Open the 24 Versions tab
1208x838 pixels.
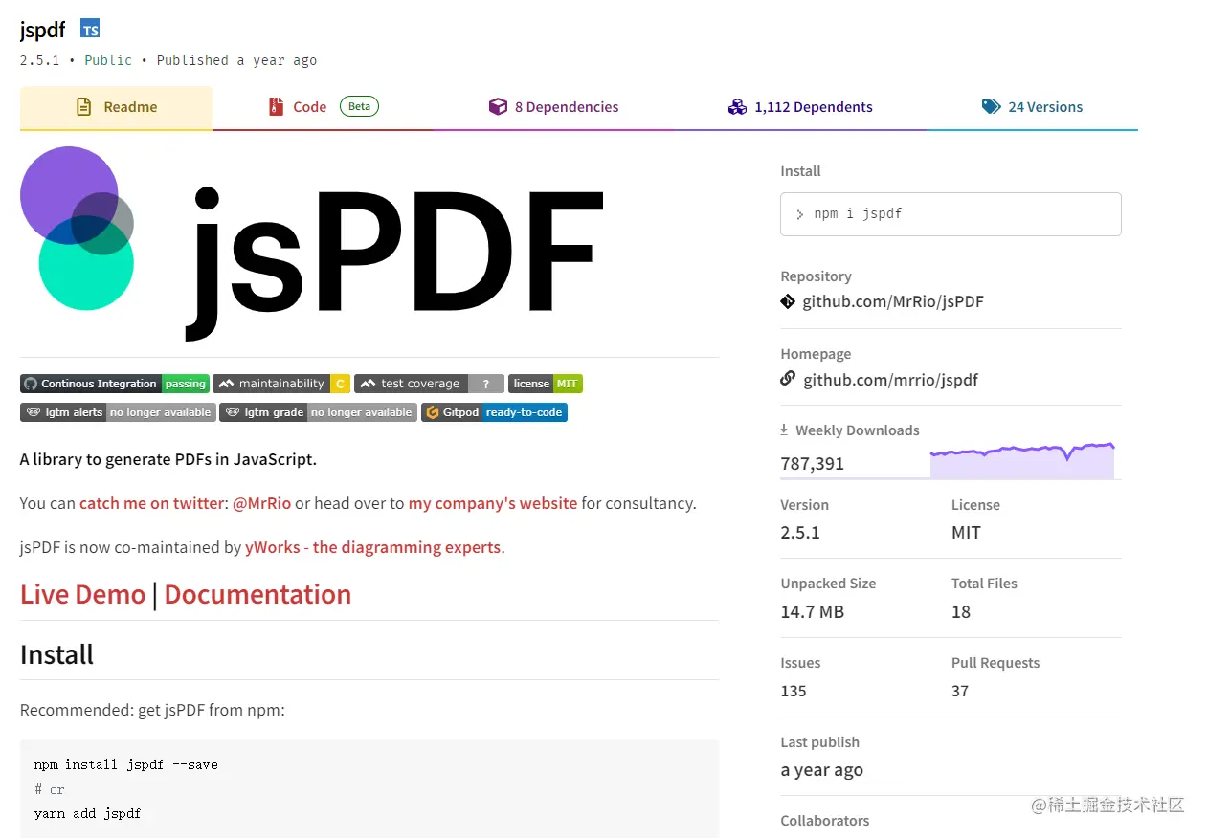click(1032, 107)
